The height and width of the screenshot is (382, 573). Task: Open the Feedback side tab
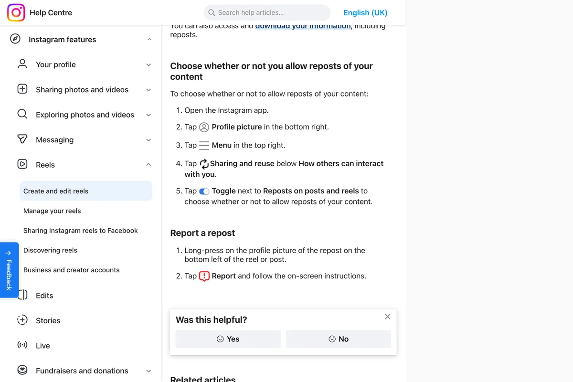click(9, 270)
